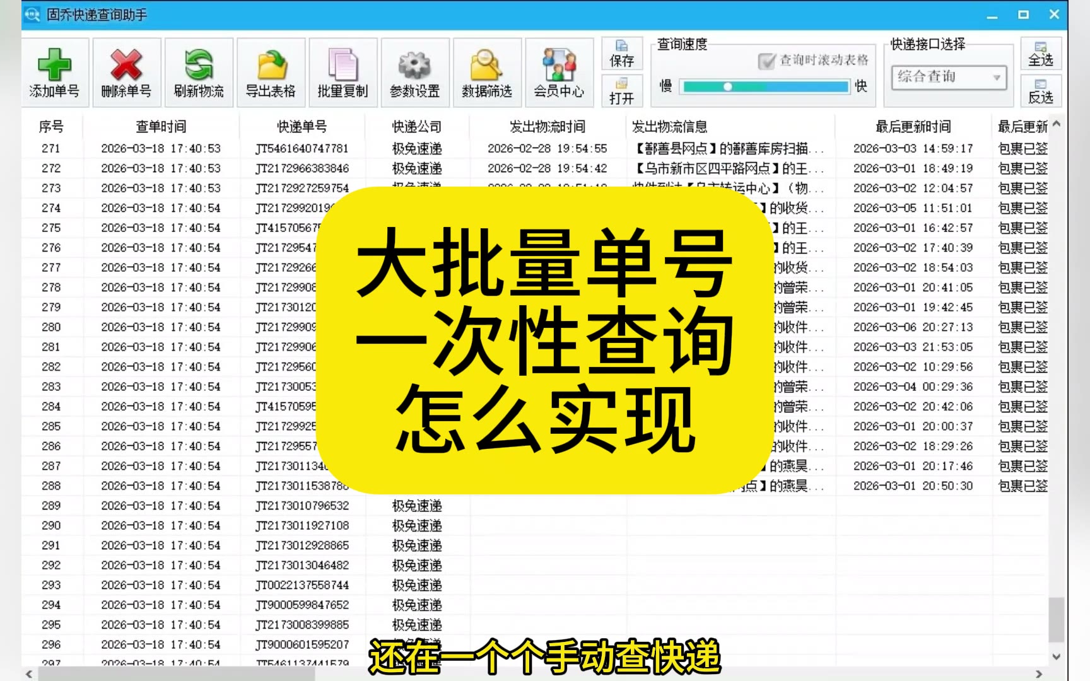Select tracking number JT2172966383846
This screenshot has height=681, width=1090.
(302, 168)
